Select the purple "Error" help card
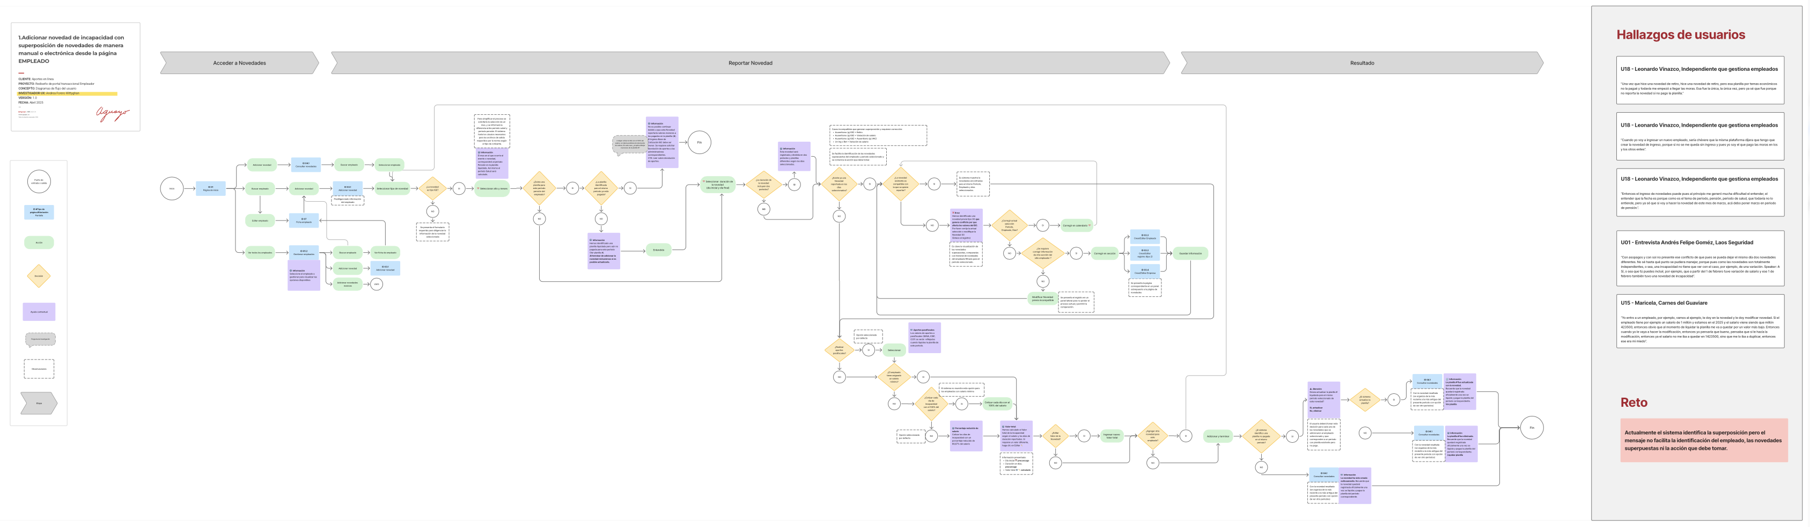 [x=966, y=224]
